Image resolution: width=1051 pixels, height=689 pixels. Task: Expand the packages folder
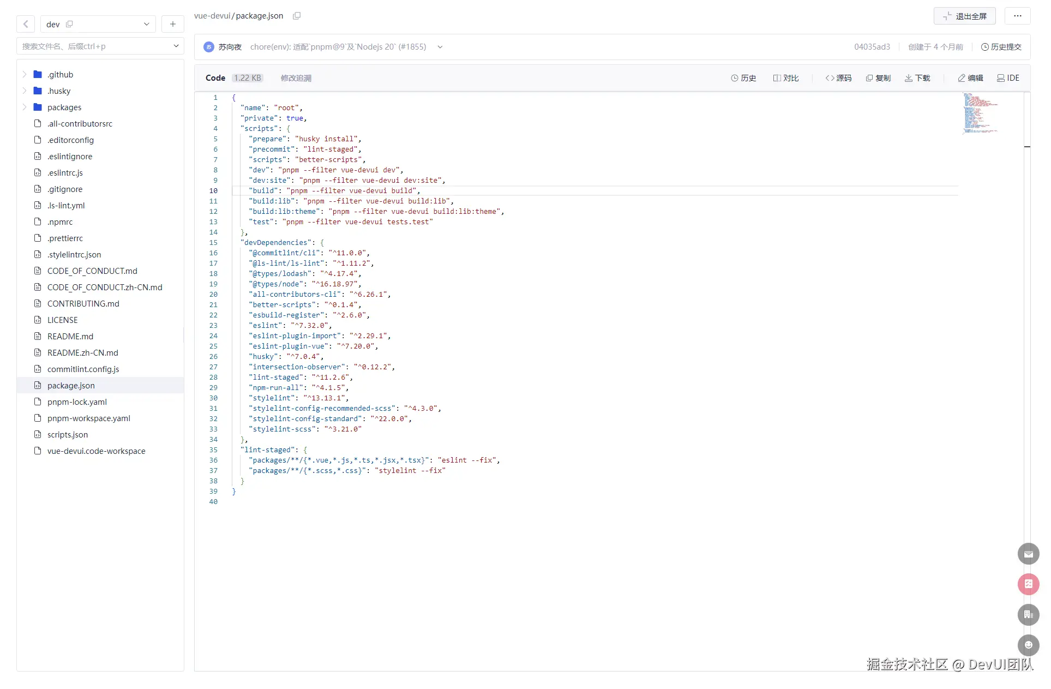click(x=25, y=107)
